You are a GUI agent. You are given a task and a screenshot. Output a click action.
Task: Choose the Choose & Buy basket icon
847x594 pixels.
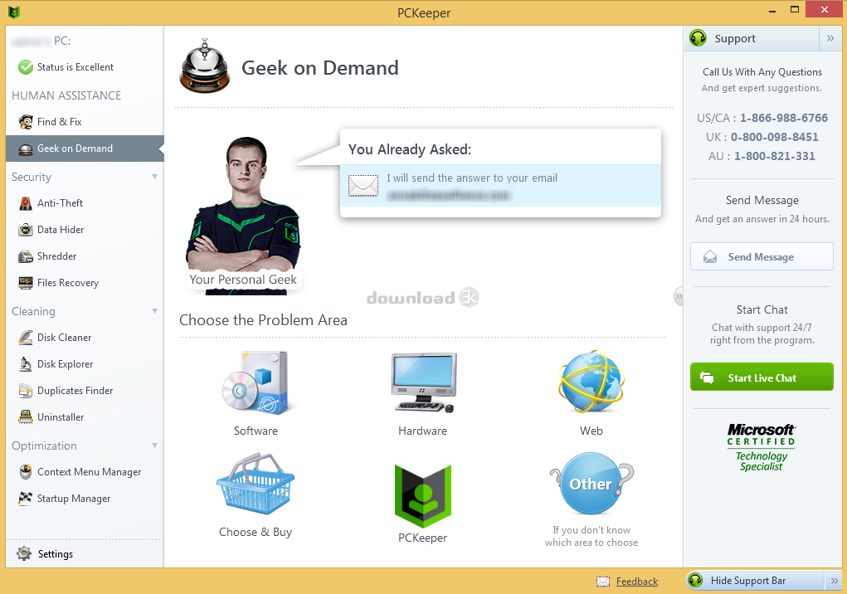click(256, 484)
